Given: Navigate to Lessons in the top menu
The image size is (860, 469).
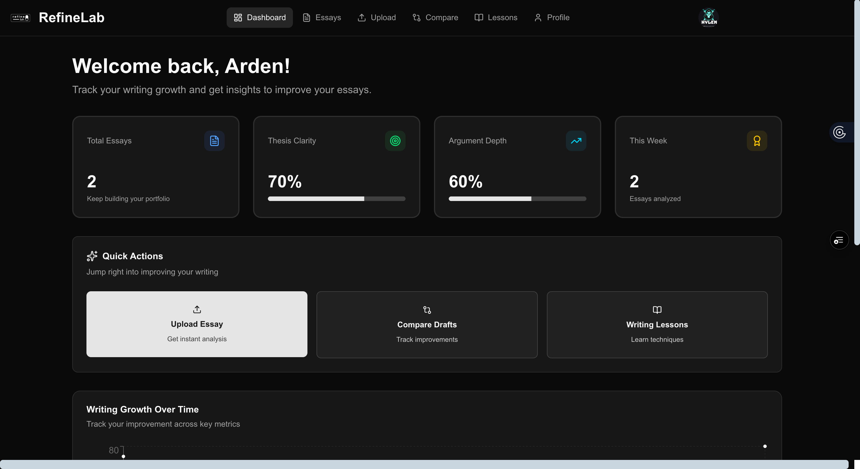Looking at the screenshot, I should (x=496, y=18).
